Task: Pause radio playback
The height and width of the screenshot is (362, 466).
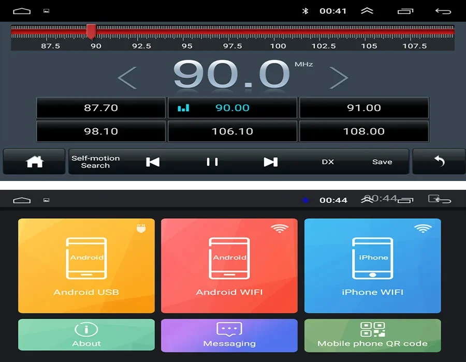Action: pos(212,162)
